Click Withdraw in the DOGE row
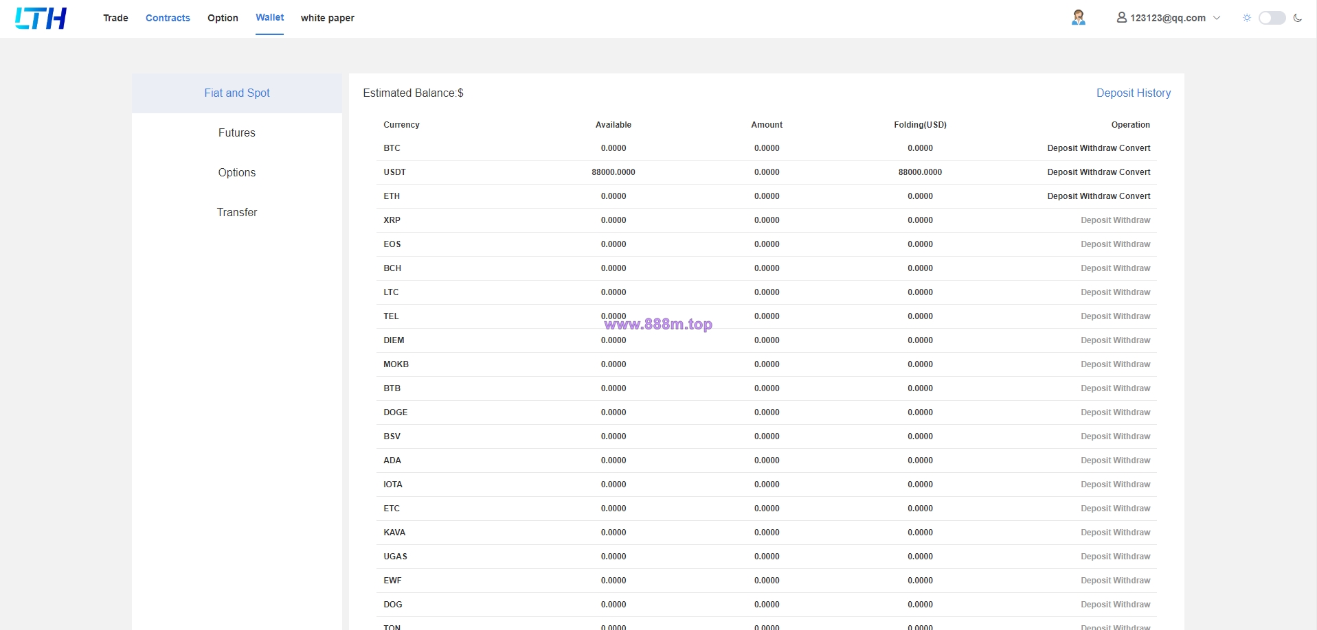Viewport: 1317px width, 630px height. [1132, 412]
